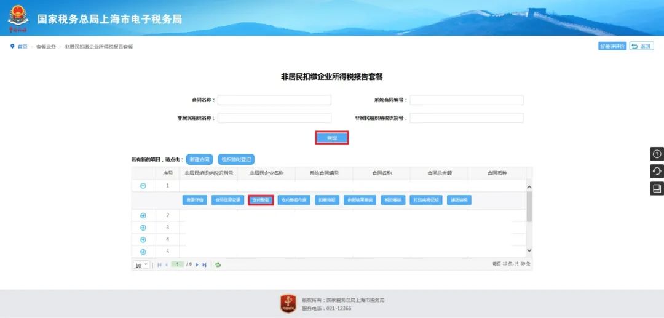Screen dimensions: 664x318
Task: Open the manual book icon on right sidebar
Action: point(657,188)
